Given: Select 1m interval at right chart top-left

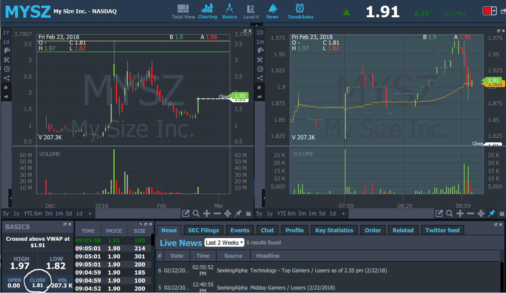Looking at the screenshot, I should [x=260, y=42].
